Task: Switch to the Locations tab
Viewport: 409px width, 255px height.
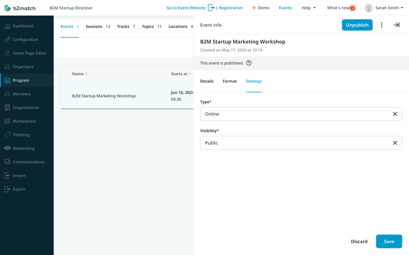Action: [x=181, y=27]
